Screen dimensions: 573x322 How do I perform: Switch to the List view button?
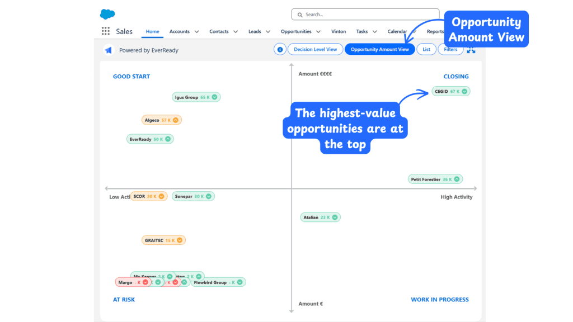(x=426, y=49)
